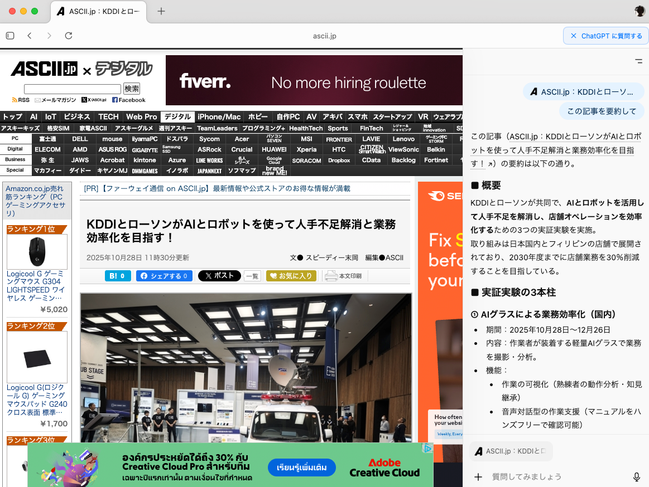Click the kintone brand logo
649x487 pixels.
145,160
